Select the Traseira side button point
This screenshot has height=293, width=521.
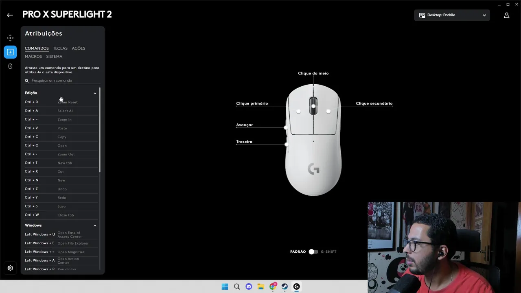point(287,144)
